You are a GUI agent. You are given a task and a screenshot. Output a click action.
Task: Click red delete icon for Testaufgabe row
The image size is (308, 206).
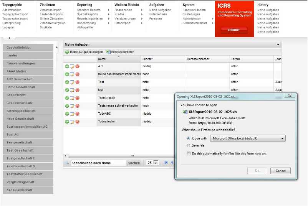pyautogui.click(x=77, y=98)
